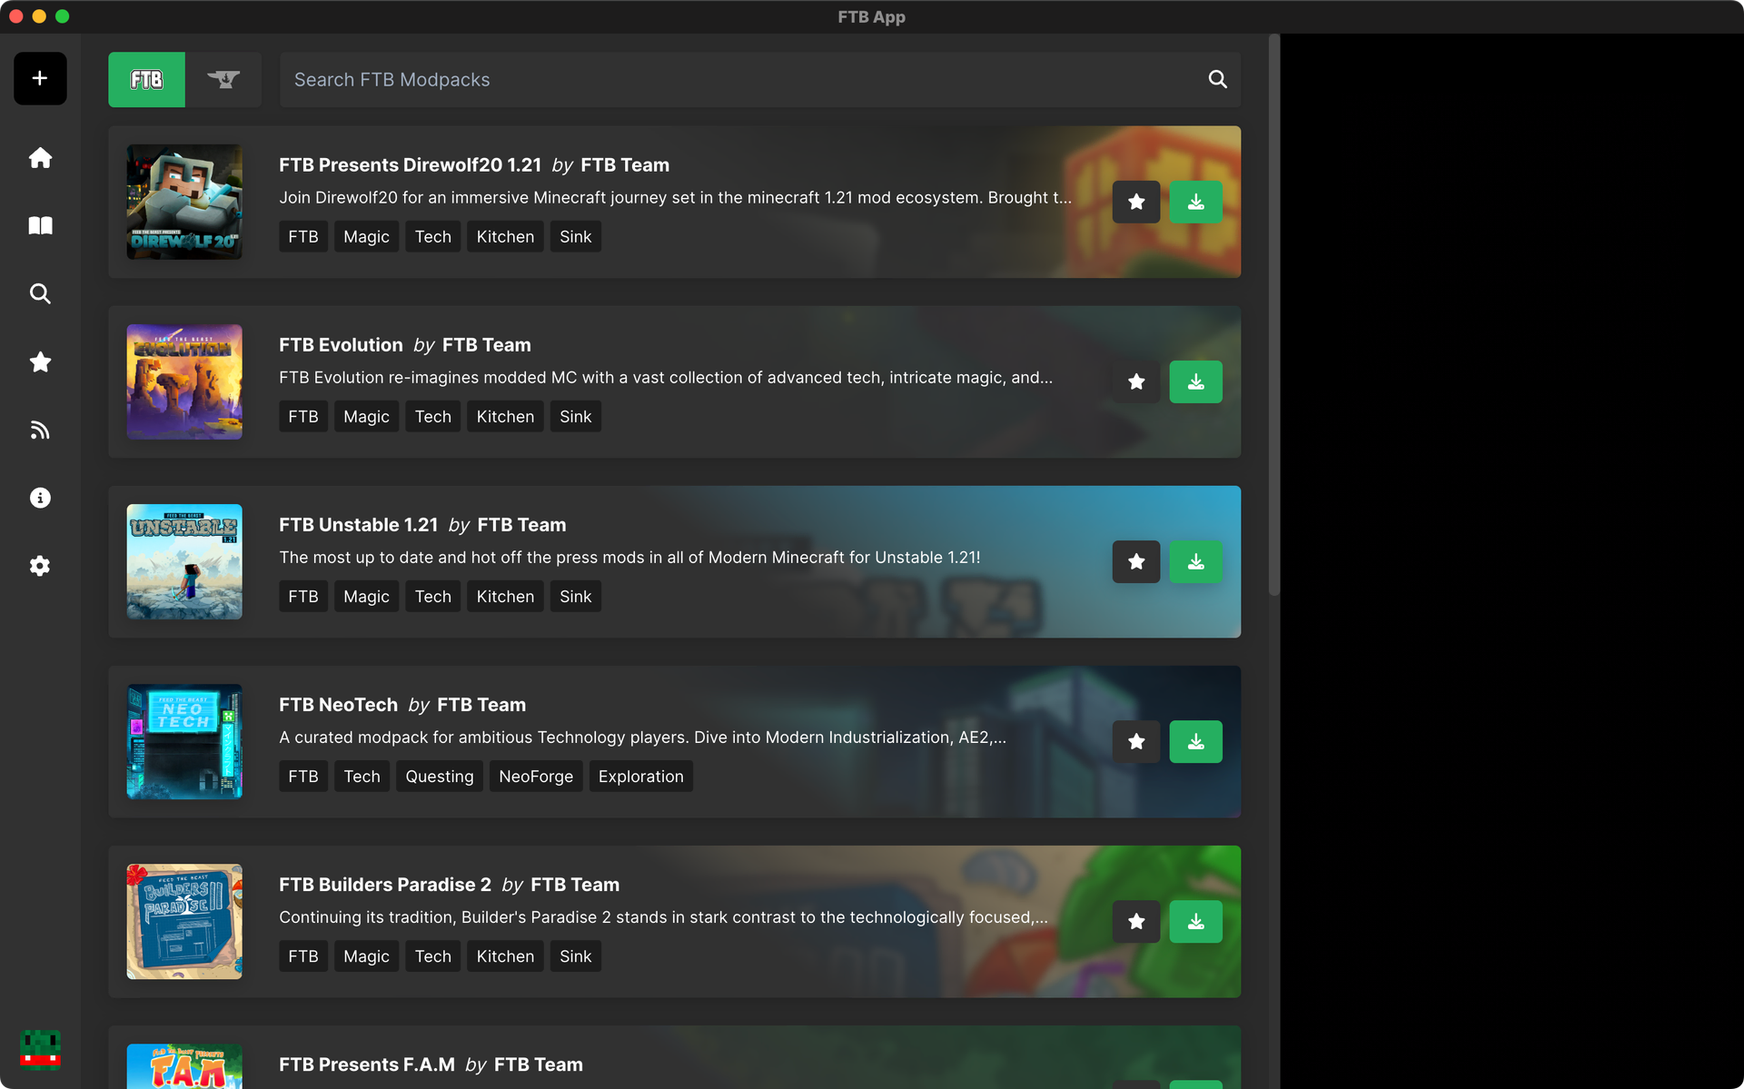Create a new instance with the plus icon
The height and width of the screenshot is (1089, 1744).
[39, 78]
